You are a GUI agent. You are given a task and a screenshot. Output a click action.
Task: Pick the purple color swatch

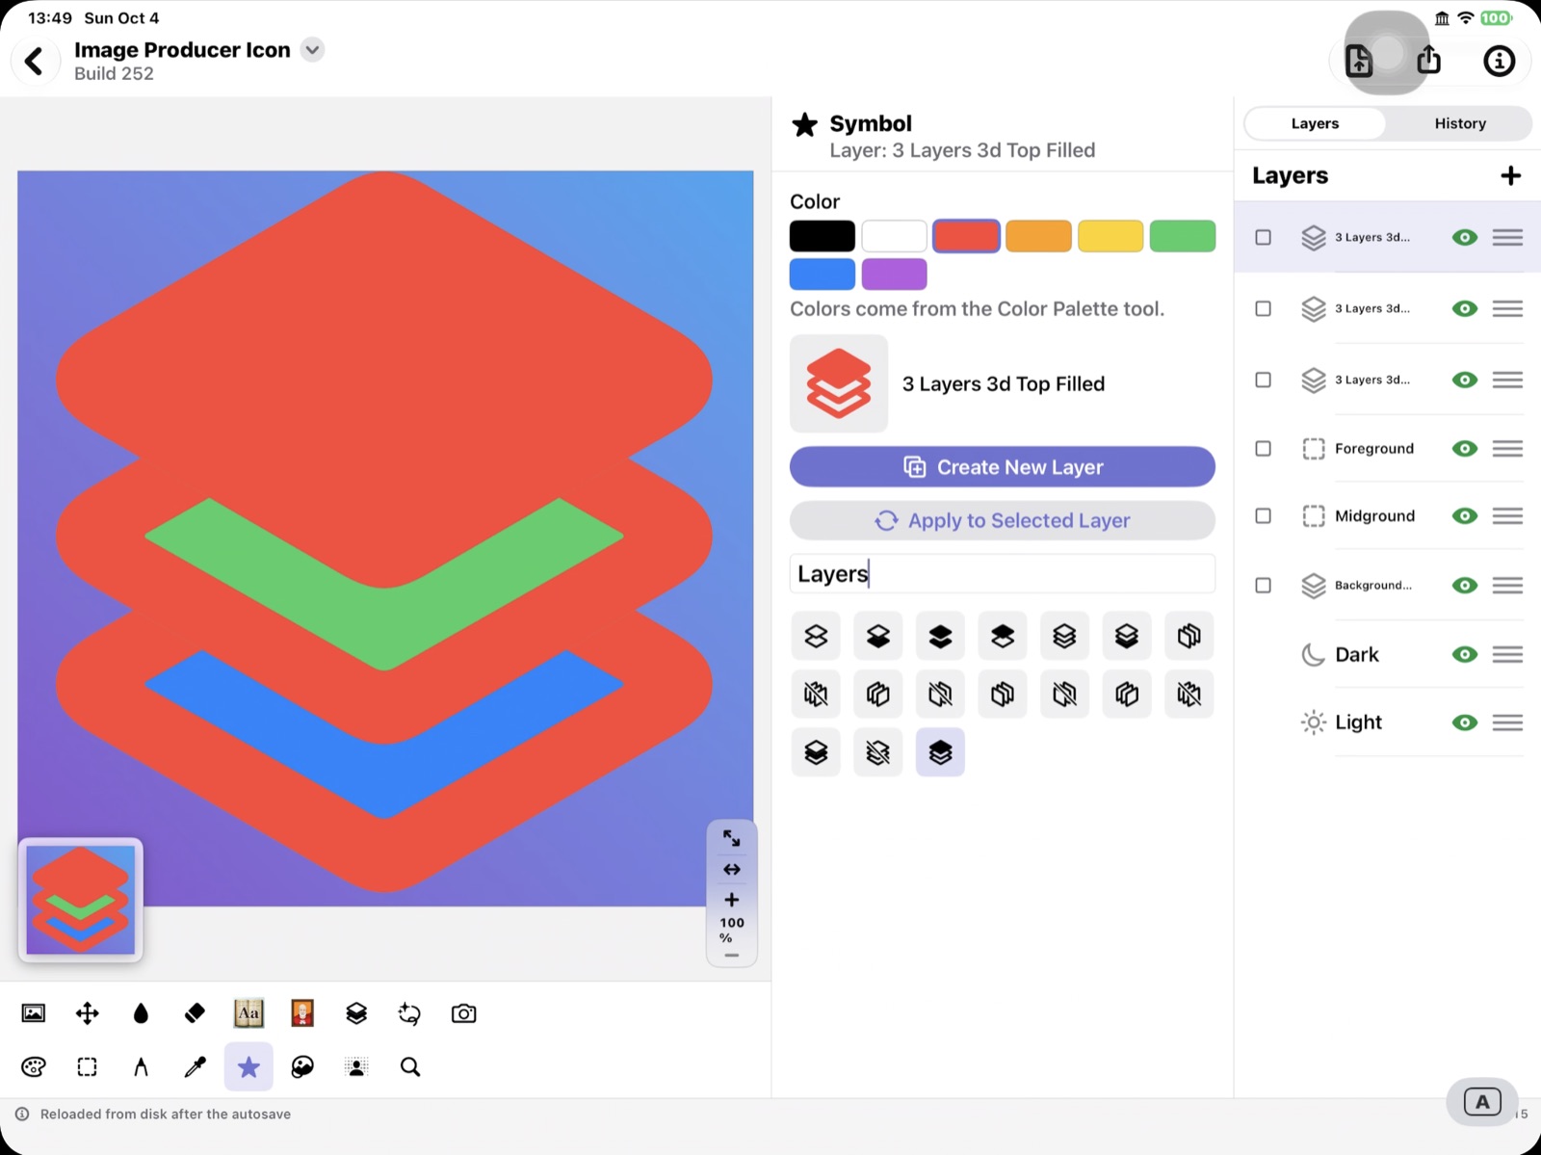click(895, 275)
